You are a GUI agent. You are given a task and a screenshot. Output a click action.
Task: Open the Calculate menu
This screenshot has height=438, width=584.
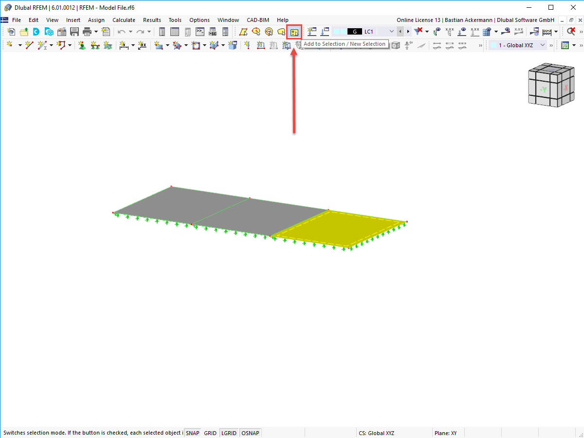click(124, 20)
